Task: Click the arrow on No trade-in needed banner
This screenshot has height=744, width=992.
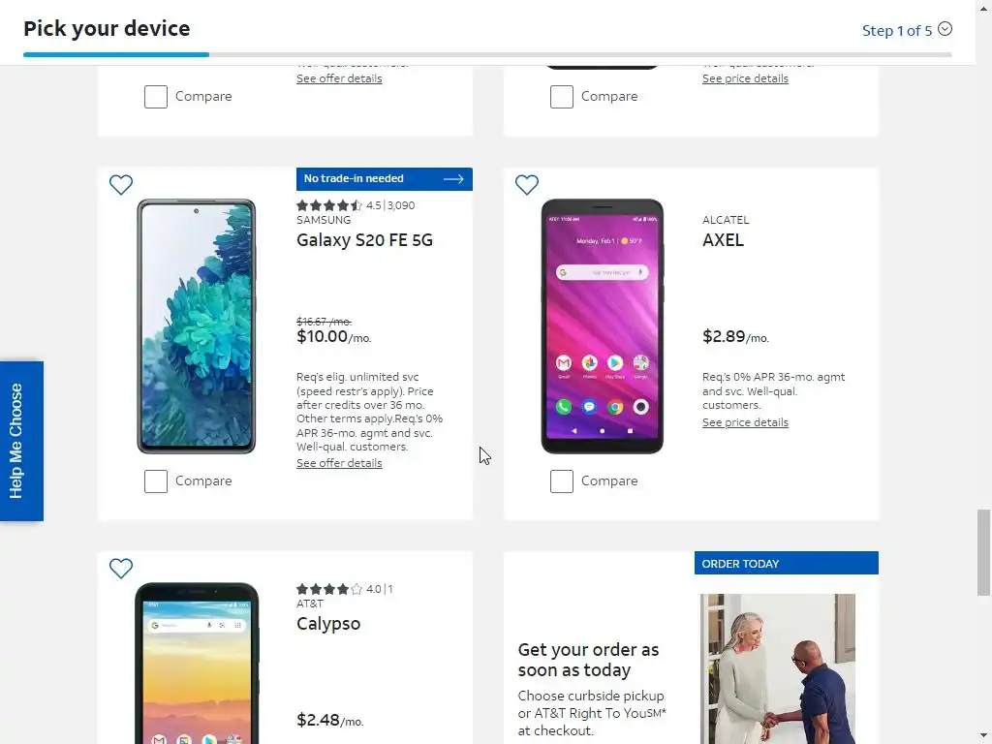Action: click(x=453, y=179)
